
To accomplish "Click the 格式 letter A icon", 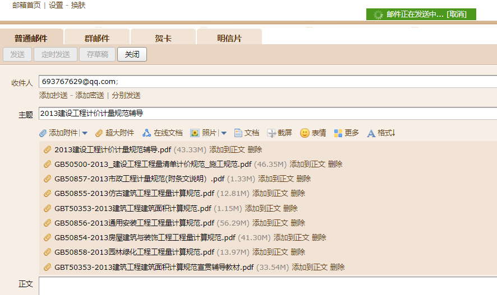I will pyautogui.click(x=371, y=133).
